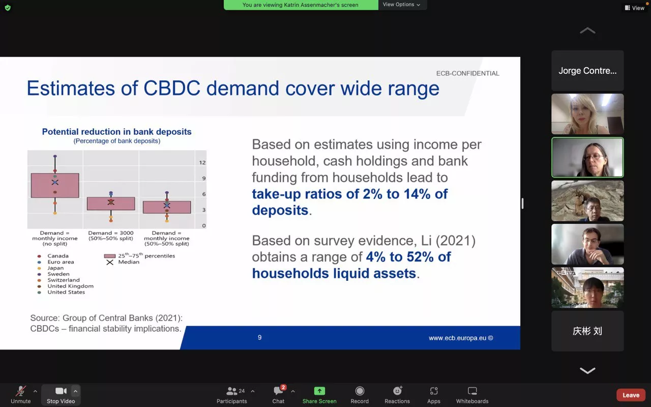Expand the arrow next to Participants
Screen dimensions: 651x407
point(253,391)
